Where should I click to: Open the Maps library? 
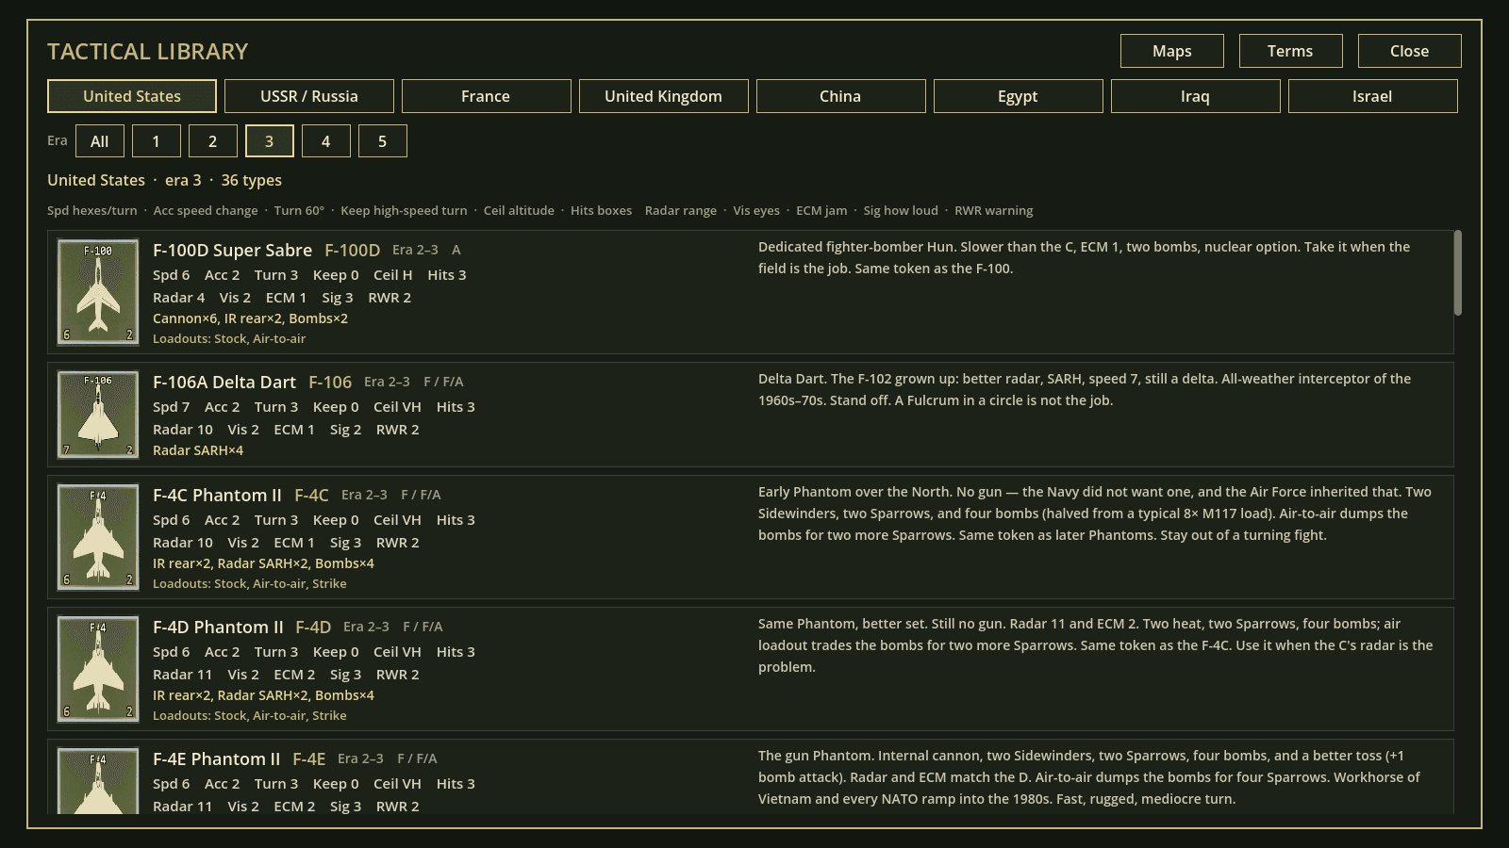pos(1172,51)
